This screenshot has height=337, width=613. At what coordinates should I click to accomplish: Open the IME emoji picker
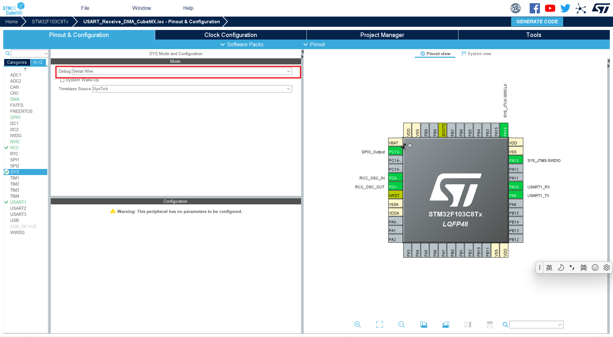click(595, 268)
